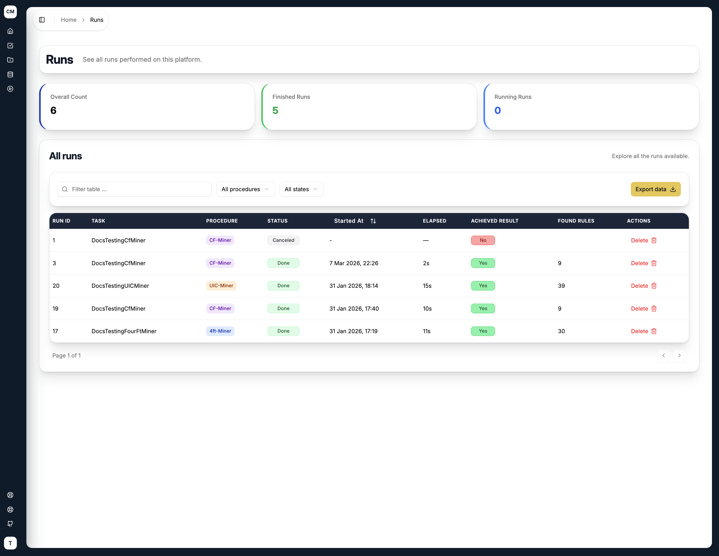Viewport: 719px width, 556px height.
Task: Click the CM logo at top
Action: coord(10,12)
